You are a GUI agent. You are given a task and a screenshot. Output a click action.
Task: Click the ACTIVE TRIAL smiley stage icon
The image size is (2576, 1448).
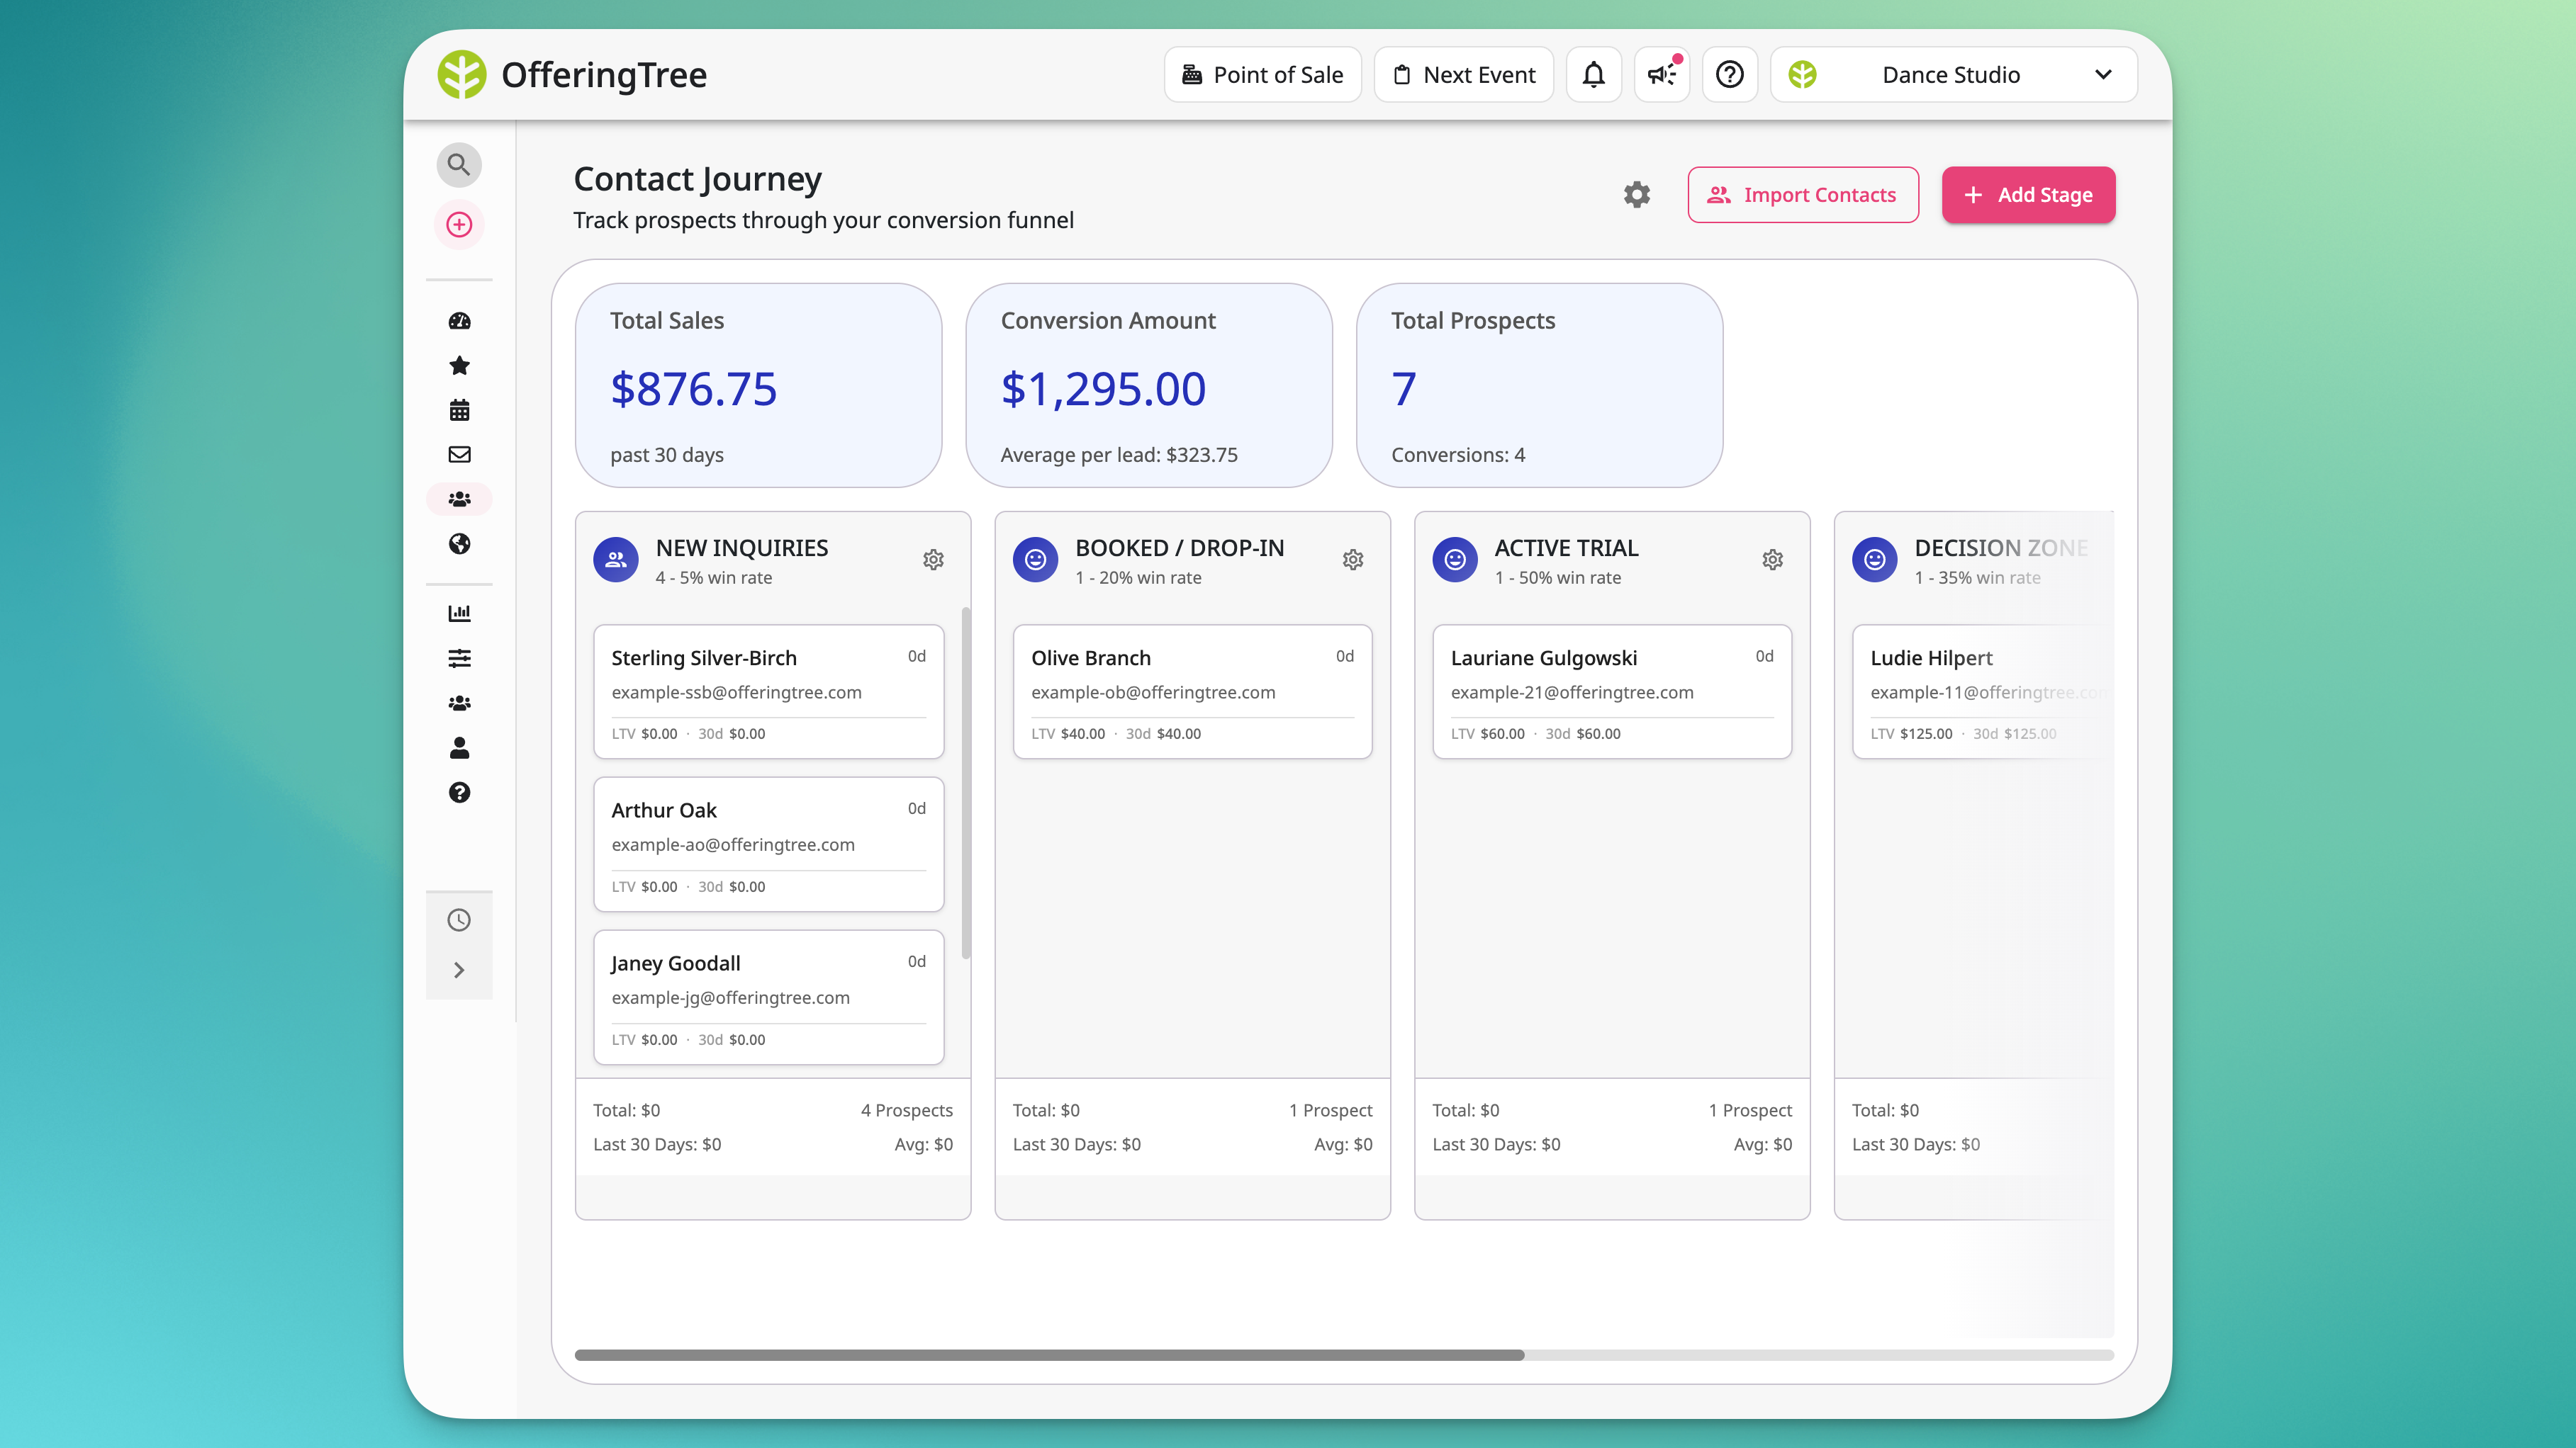click(1455, 560)
